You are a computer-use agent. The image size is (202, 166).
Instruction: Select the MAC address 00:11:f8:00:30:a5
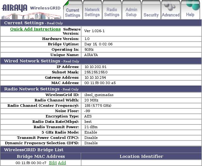[100, 83]
